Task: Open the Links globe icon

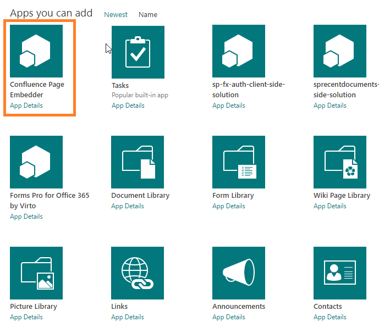Action: [138, 273]
